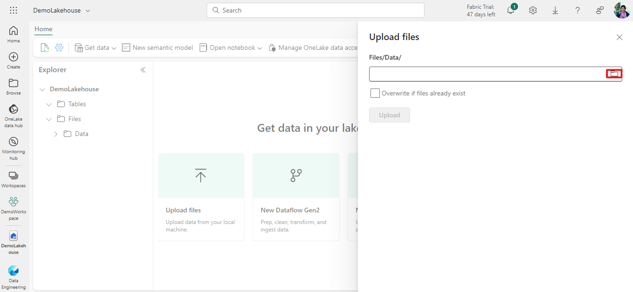Screen dimensions: 633x292
Task: Open the Get data dropdown
Action: point(95,48)
